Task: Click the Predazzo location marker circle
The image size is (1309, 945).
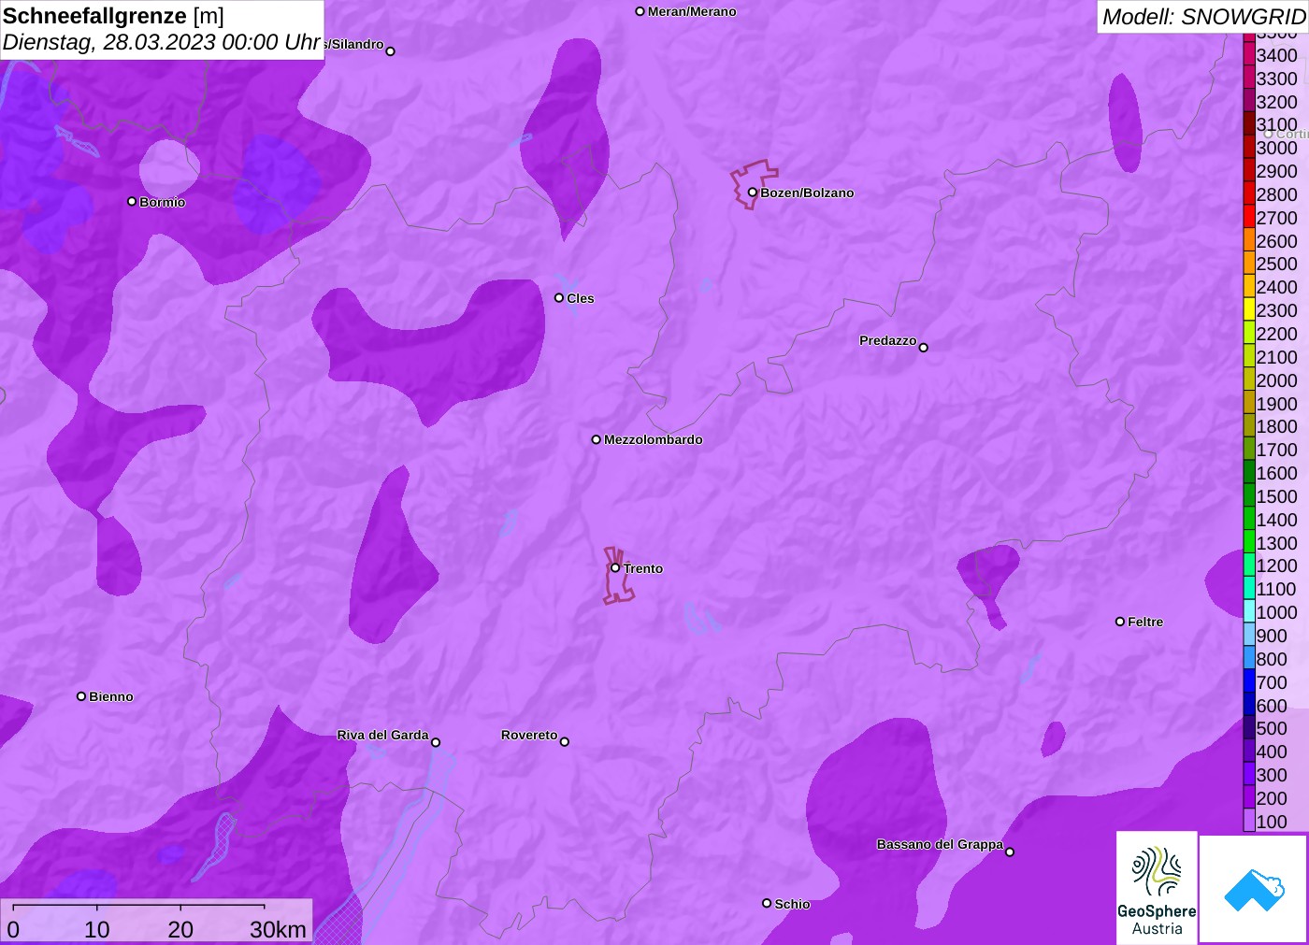Action: click(x=924, y=348)
